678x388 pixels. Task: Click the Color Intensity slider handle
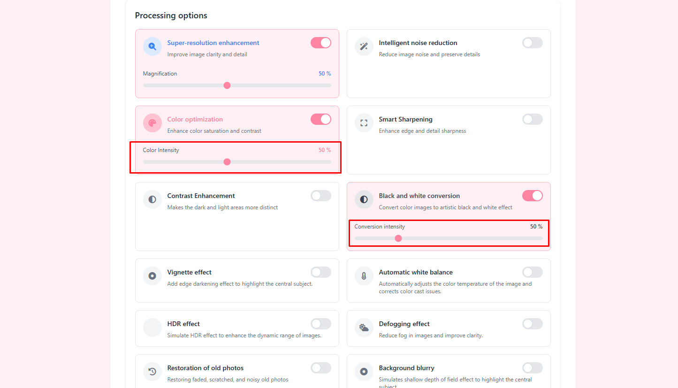pos(227,162)
